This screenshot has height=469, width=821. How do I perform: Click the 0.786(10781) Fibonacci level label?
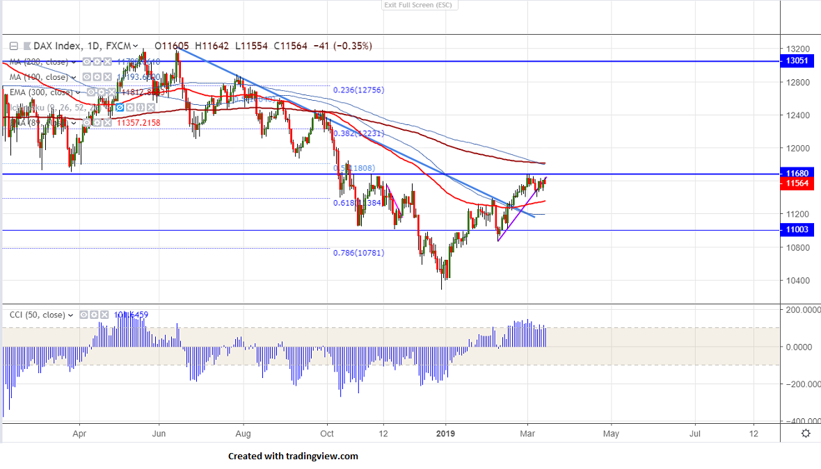click(x=358, y=253)
